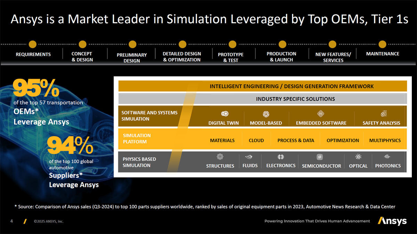This screenshot has width=417, height=234.
Task: Select the "CLOUD" cell
Action: click(256, 140)
